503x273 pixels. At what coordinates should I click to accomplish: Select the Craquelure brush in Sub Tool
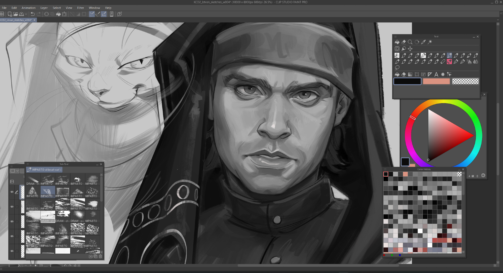pyautogui.click(x=33, y=217)
